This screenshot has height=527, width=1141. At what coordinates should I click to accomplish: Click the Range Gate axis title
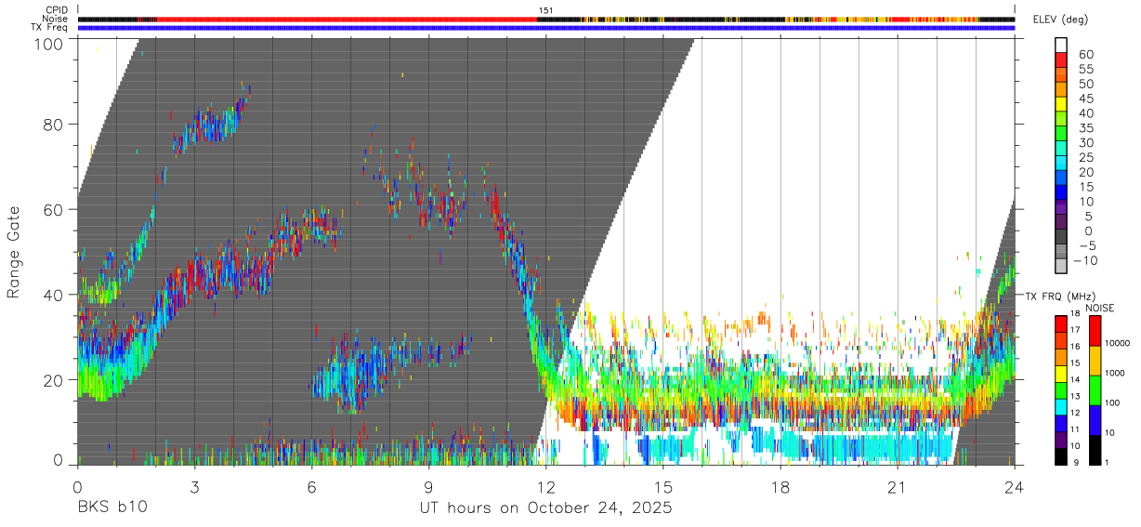coord(14,251)
